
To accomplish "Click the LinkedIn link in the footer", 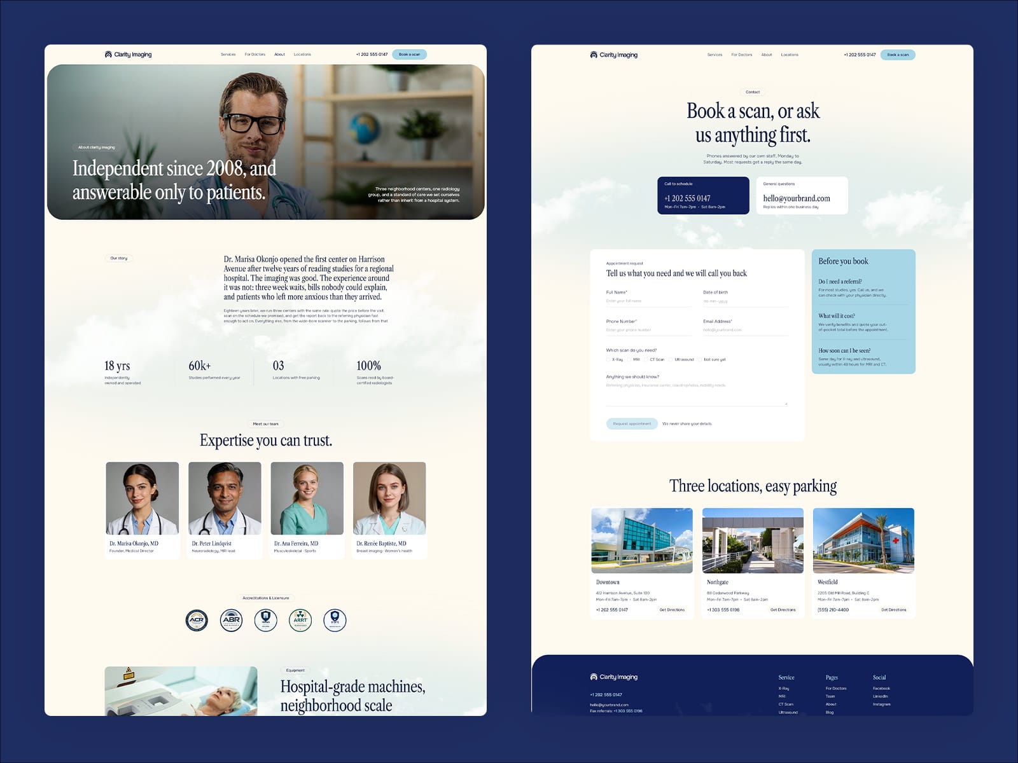I will (881, 696).
